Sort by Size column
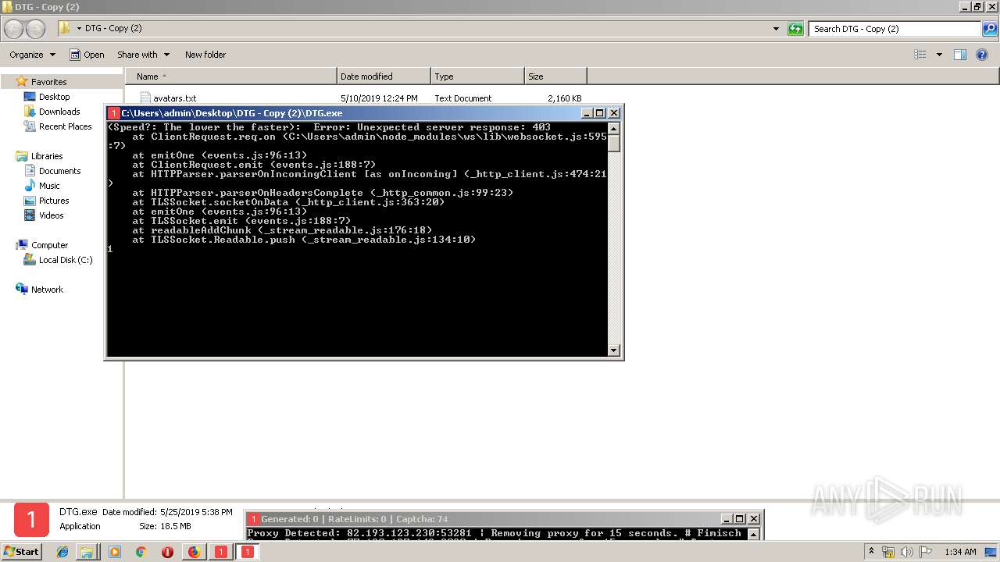 (x=555, y=76)
